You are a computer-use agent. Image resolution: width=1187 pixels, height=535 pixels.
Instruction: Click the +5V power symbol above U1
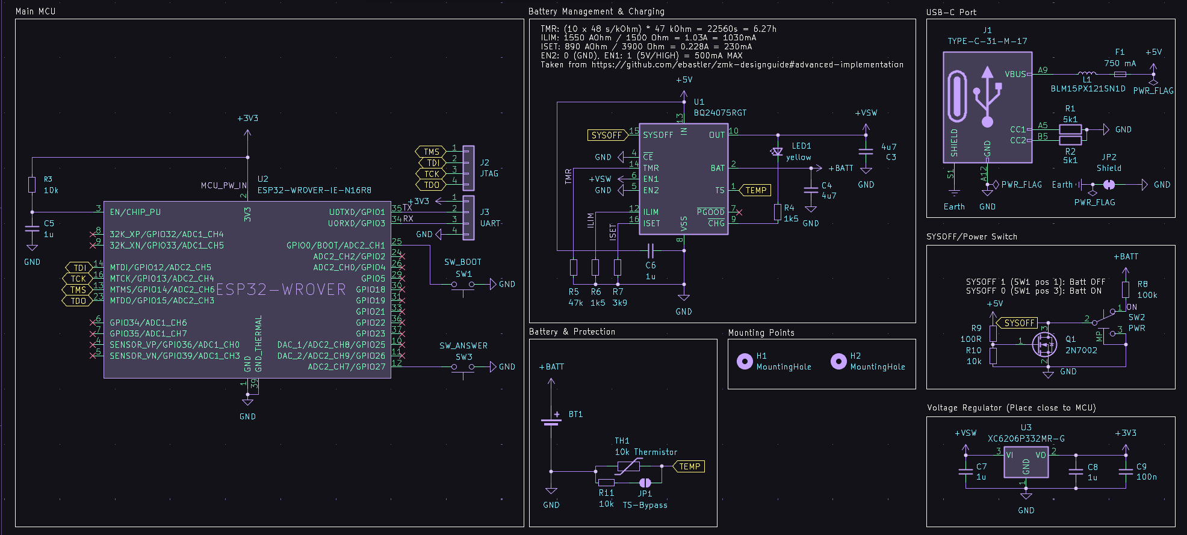point(684,87)
